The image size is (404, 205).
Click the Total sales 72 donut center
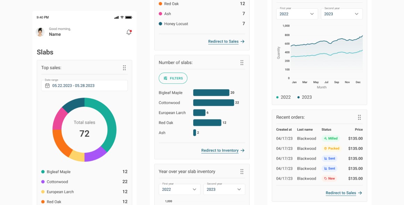pyautogui.click(x=84, y=130)
